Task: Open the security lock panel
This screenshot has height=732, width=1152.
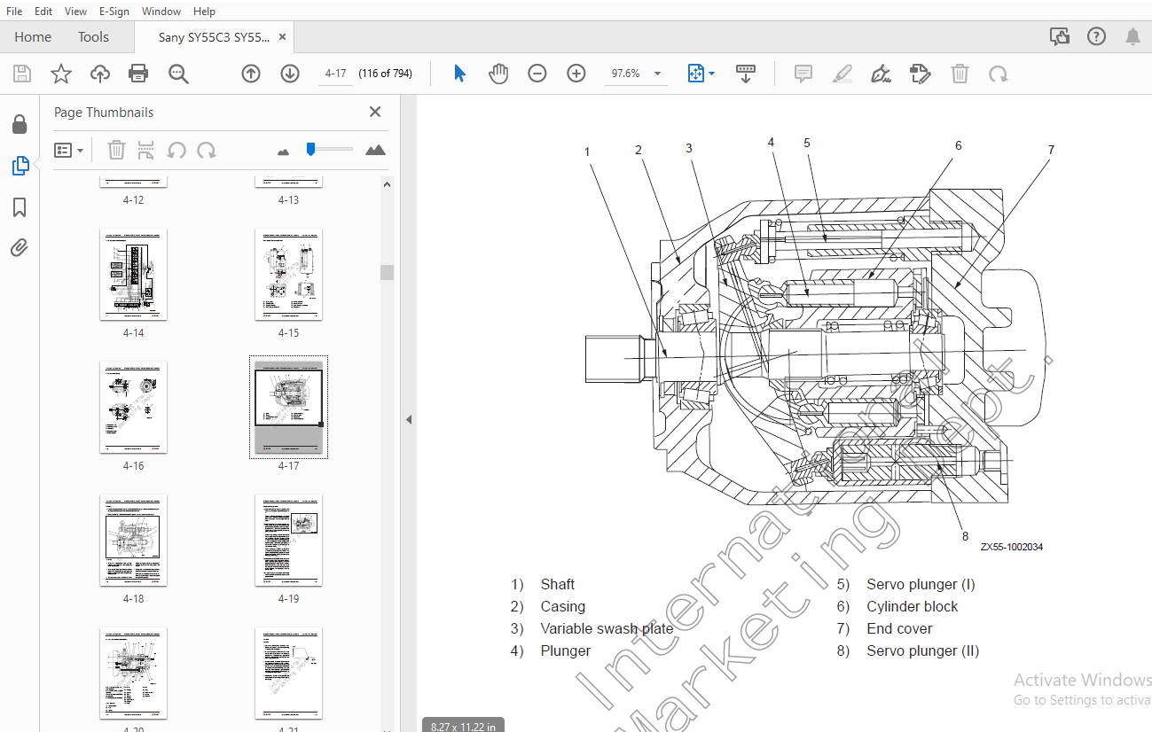Action: click(x=20, y=124)
